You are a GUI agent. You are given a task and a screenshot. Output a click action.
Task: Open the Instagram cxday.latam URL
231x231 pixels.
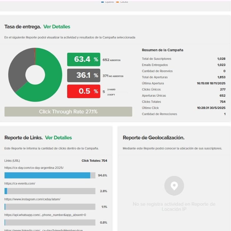[x=32, y=199]
